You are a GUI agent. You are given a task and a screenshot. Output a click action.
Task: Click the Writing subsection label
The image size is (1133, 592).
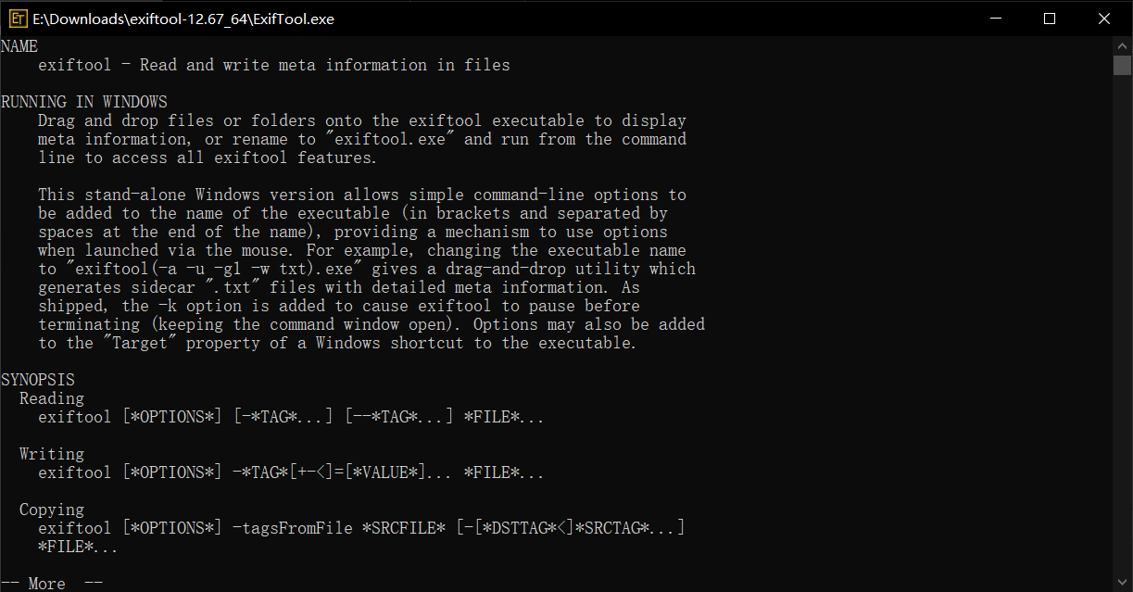point(52,454)
